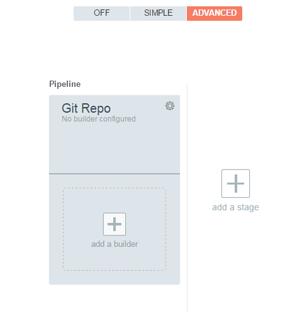302x318 pixels.
Task: Click empty header space below 'No builder configured'
Action: 115,148
